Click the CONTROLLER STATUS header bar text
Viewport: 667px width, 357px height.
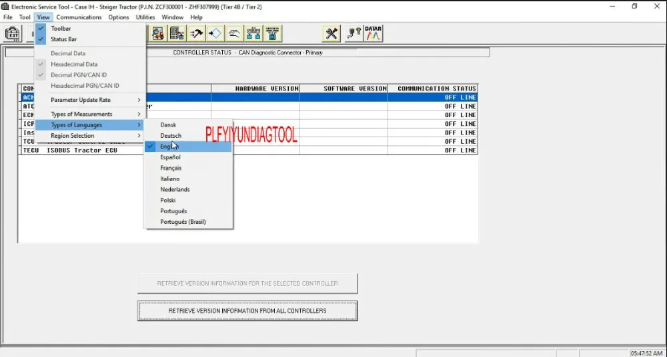[x=247, y=53]
